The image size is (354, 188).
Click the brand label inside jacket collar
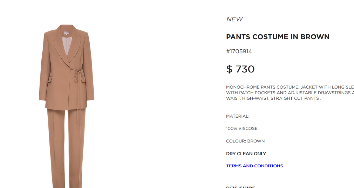pos(67,33)
